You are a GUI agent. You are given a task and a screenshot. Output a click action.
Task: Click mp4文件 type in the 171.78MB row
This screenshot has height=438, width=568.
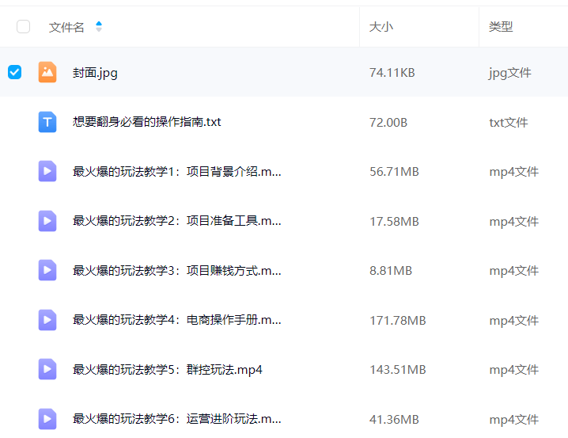(513, 321)
